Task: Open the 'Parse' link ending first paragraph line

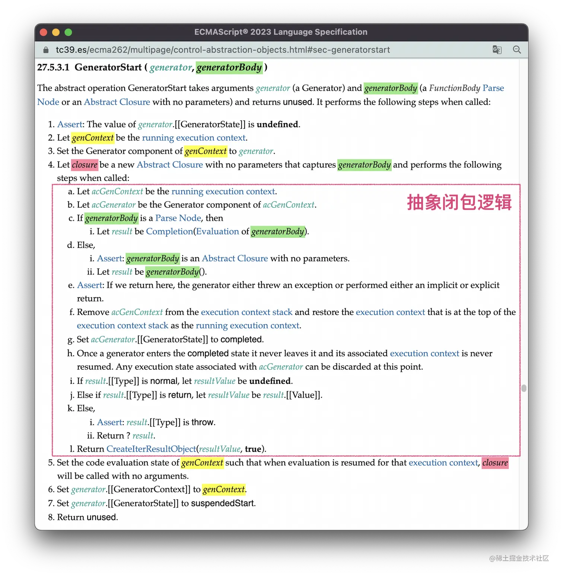Action: (x=493, y=88)
